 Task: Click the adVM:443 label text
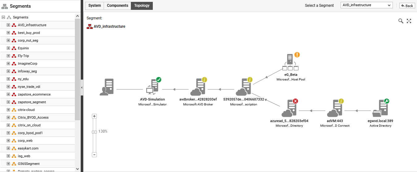335,121
